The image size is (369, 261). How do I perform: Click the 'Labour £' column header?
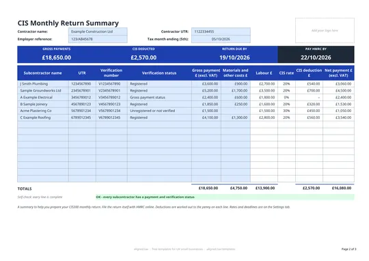[x=264, y=73]
